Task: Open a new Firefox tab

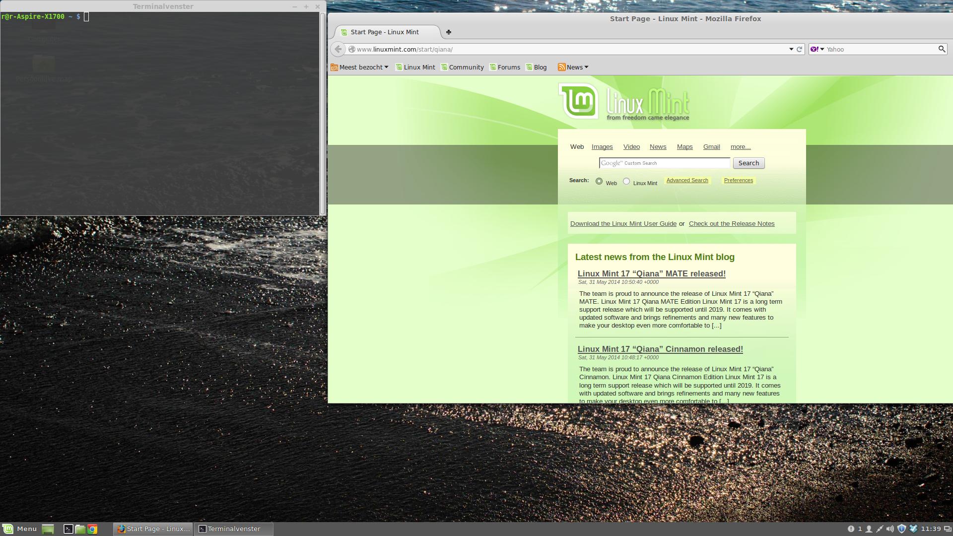Action: point(449,32)
